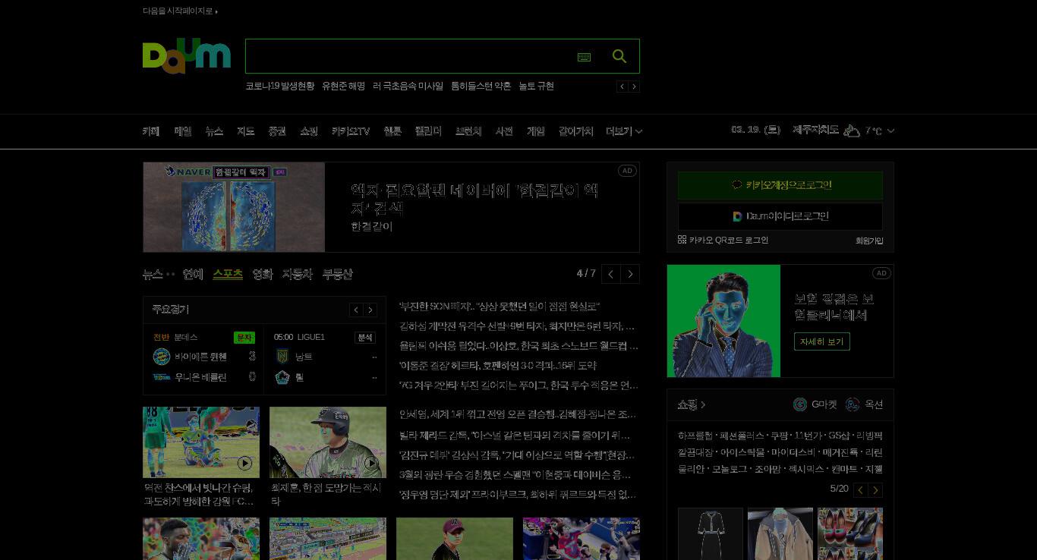This screenshot has width=1037, height=560.
Task: Open 지도 in the service menu
Action: [245, 131]
